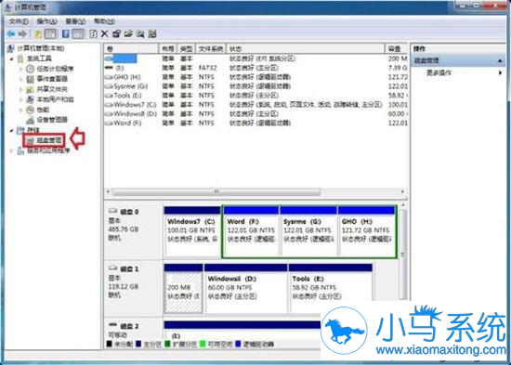Expand the 服务和应用程序 node arrow
The image size is (511, 365).
[12, 150]
